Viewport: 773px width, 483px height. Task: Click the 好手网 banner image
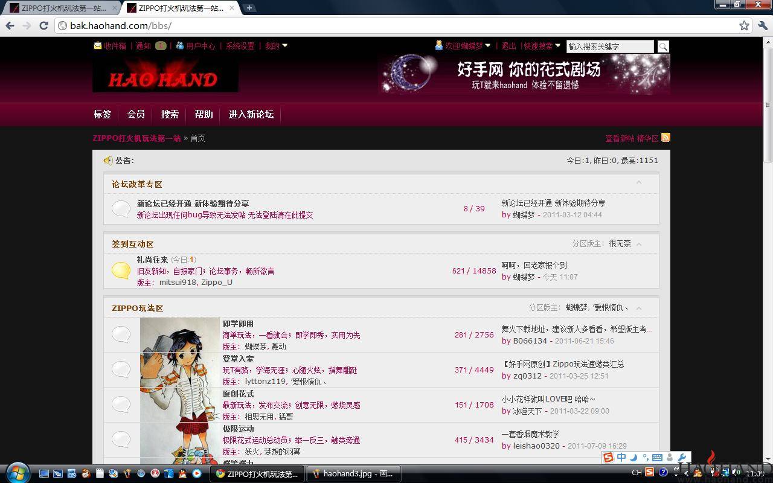pyautogui.click(x=524, y=74)
